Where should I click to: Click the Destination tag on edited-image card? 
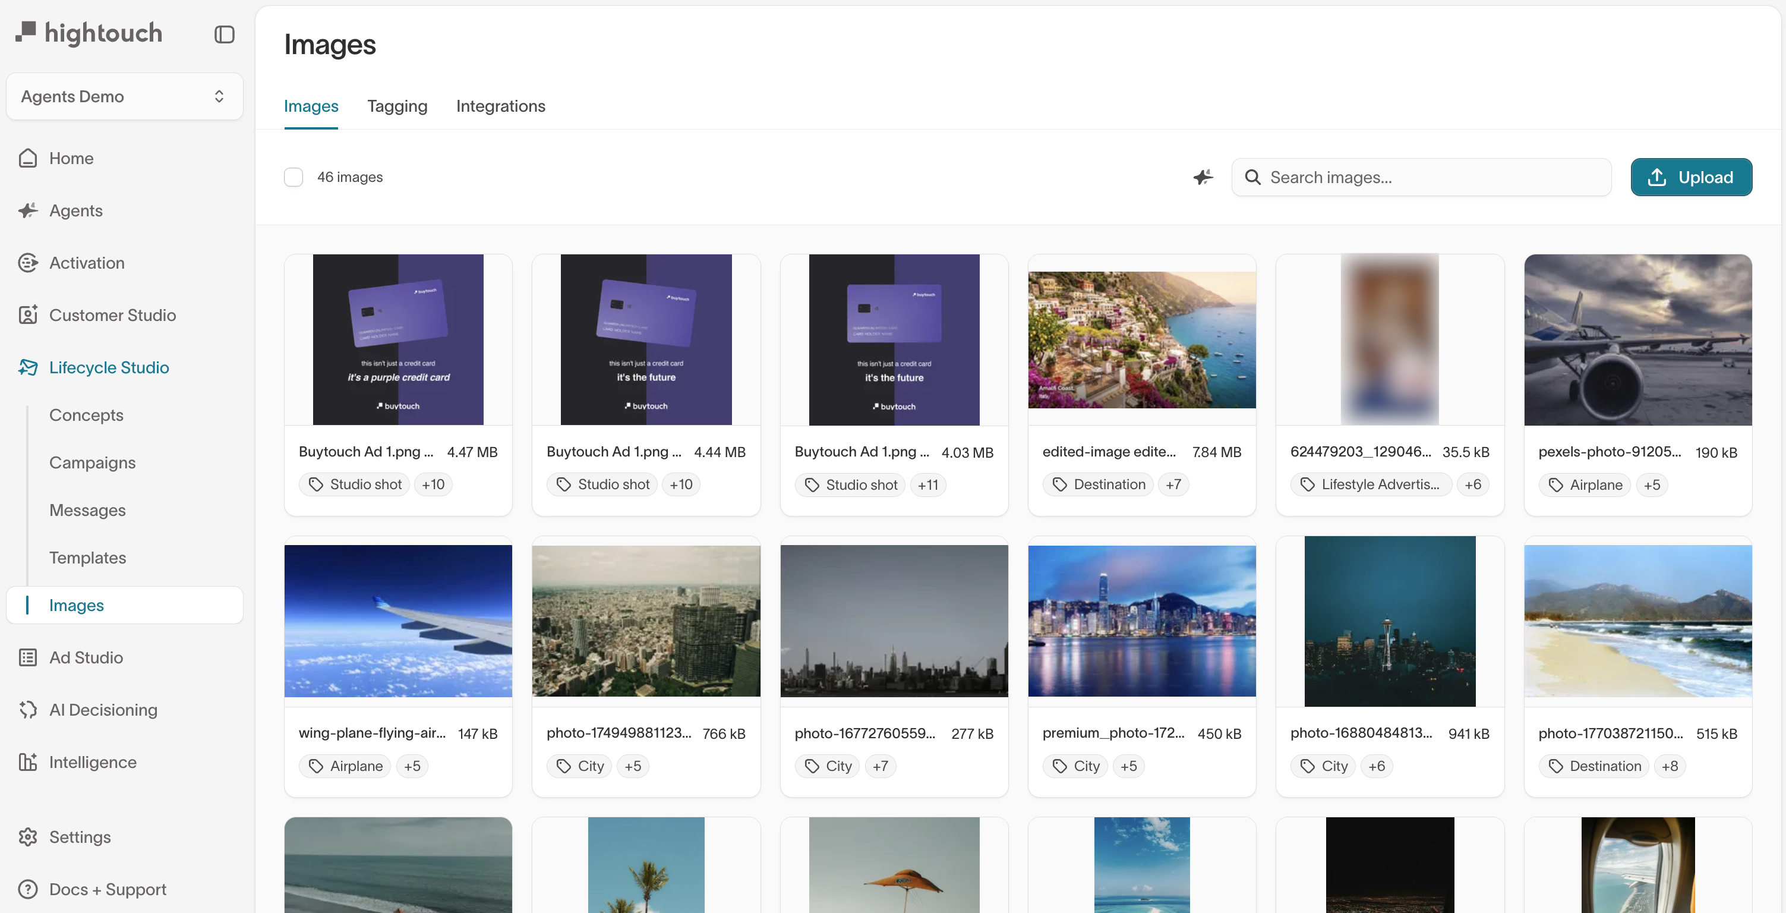tap(1097, 484)
